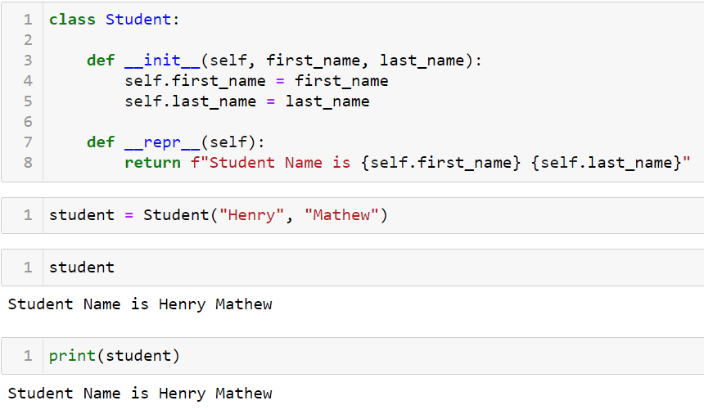Viewport: 704px width, 414px height.
Task: Click empty line 6 in the class cell
Action: tap(372, 122)
